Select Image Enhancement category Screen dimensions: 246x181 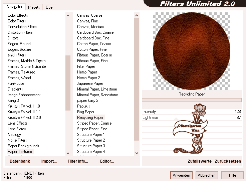pos(24,95)
